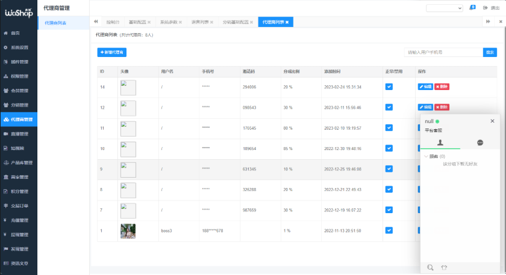Click the blue 搜索 button

[x=490, y=52]
